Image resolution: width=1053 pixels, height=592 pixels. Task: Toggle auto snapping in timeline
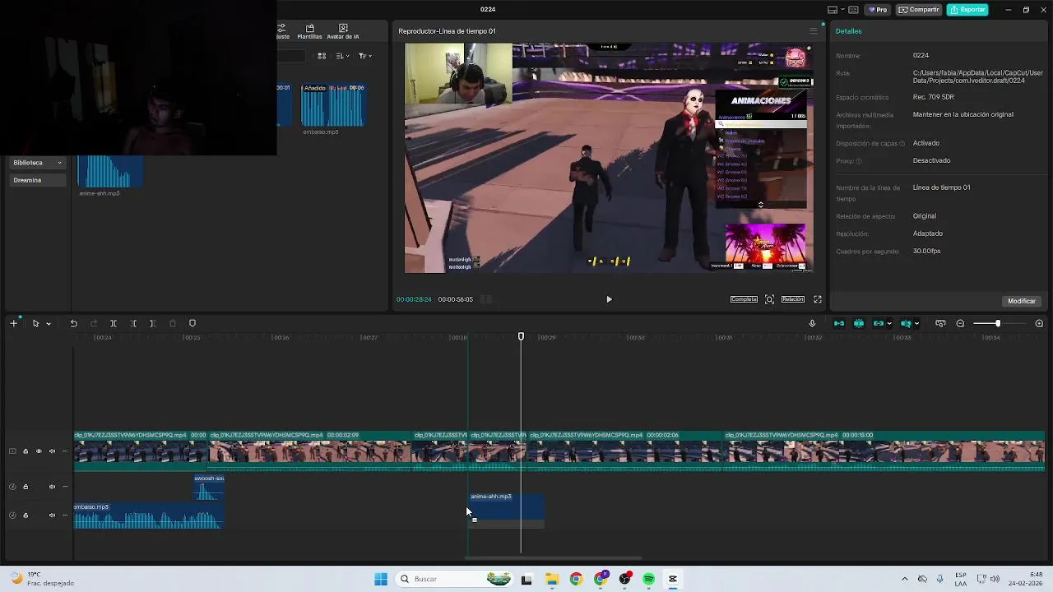pyautogui.click(x=859, y=323)
